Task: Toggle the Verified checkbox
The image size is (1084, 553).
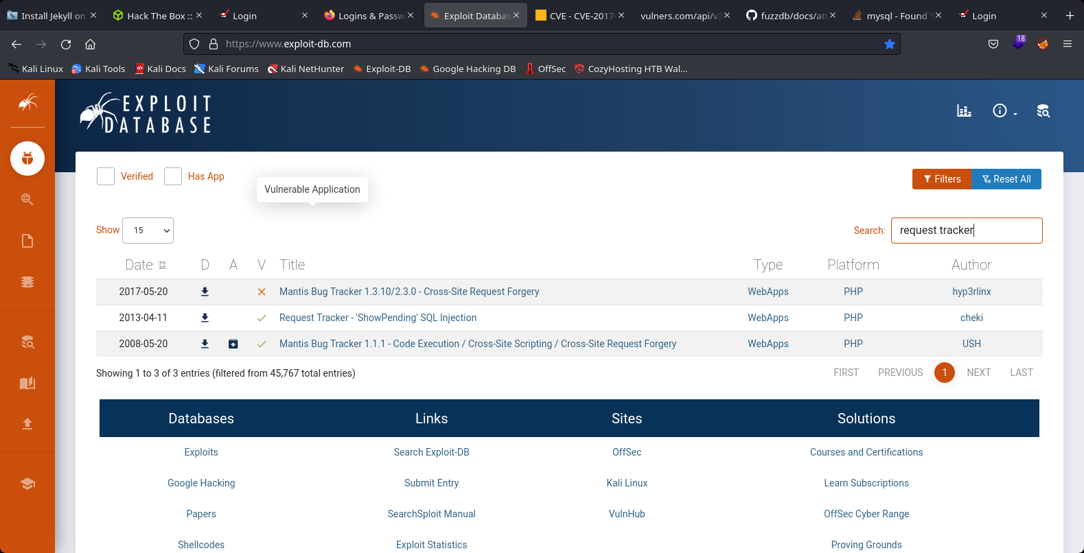Action: pos(106,176)
